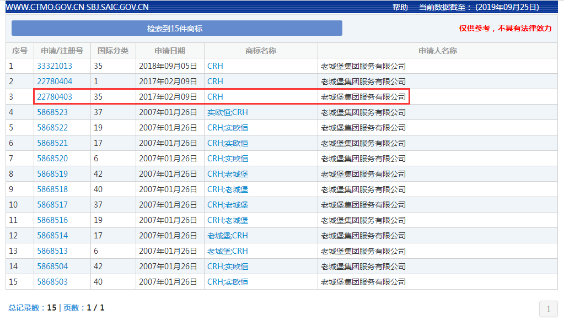Open registration number 5868520
This screenshot has height=321, width=564.
(52, 159)
